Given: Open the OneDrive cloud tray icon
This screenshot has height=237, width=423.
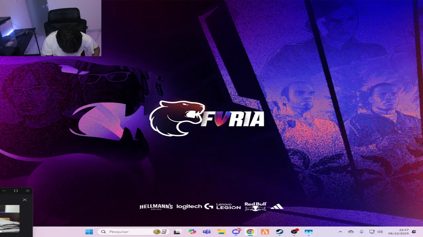Looking at the screenshot, I should pos(351,232).
